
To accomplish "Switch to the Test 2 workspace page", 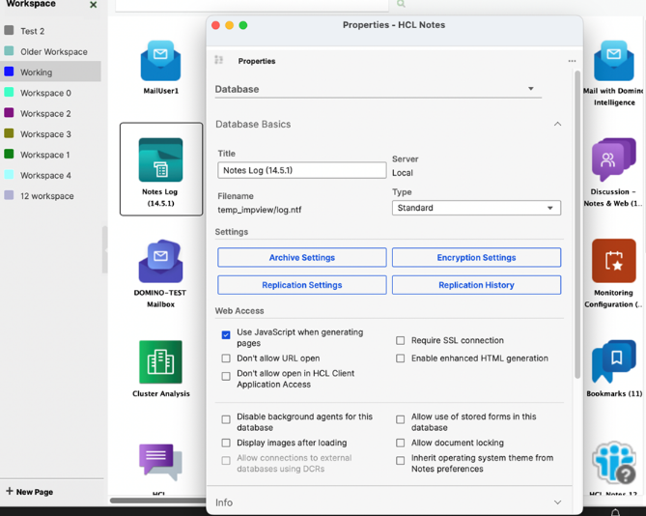I will point(50,31).
